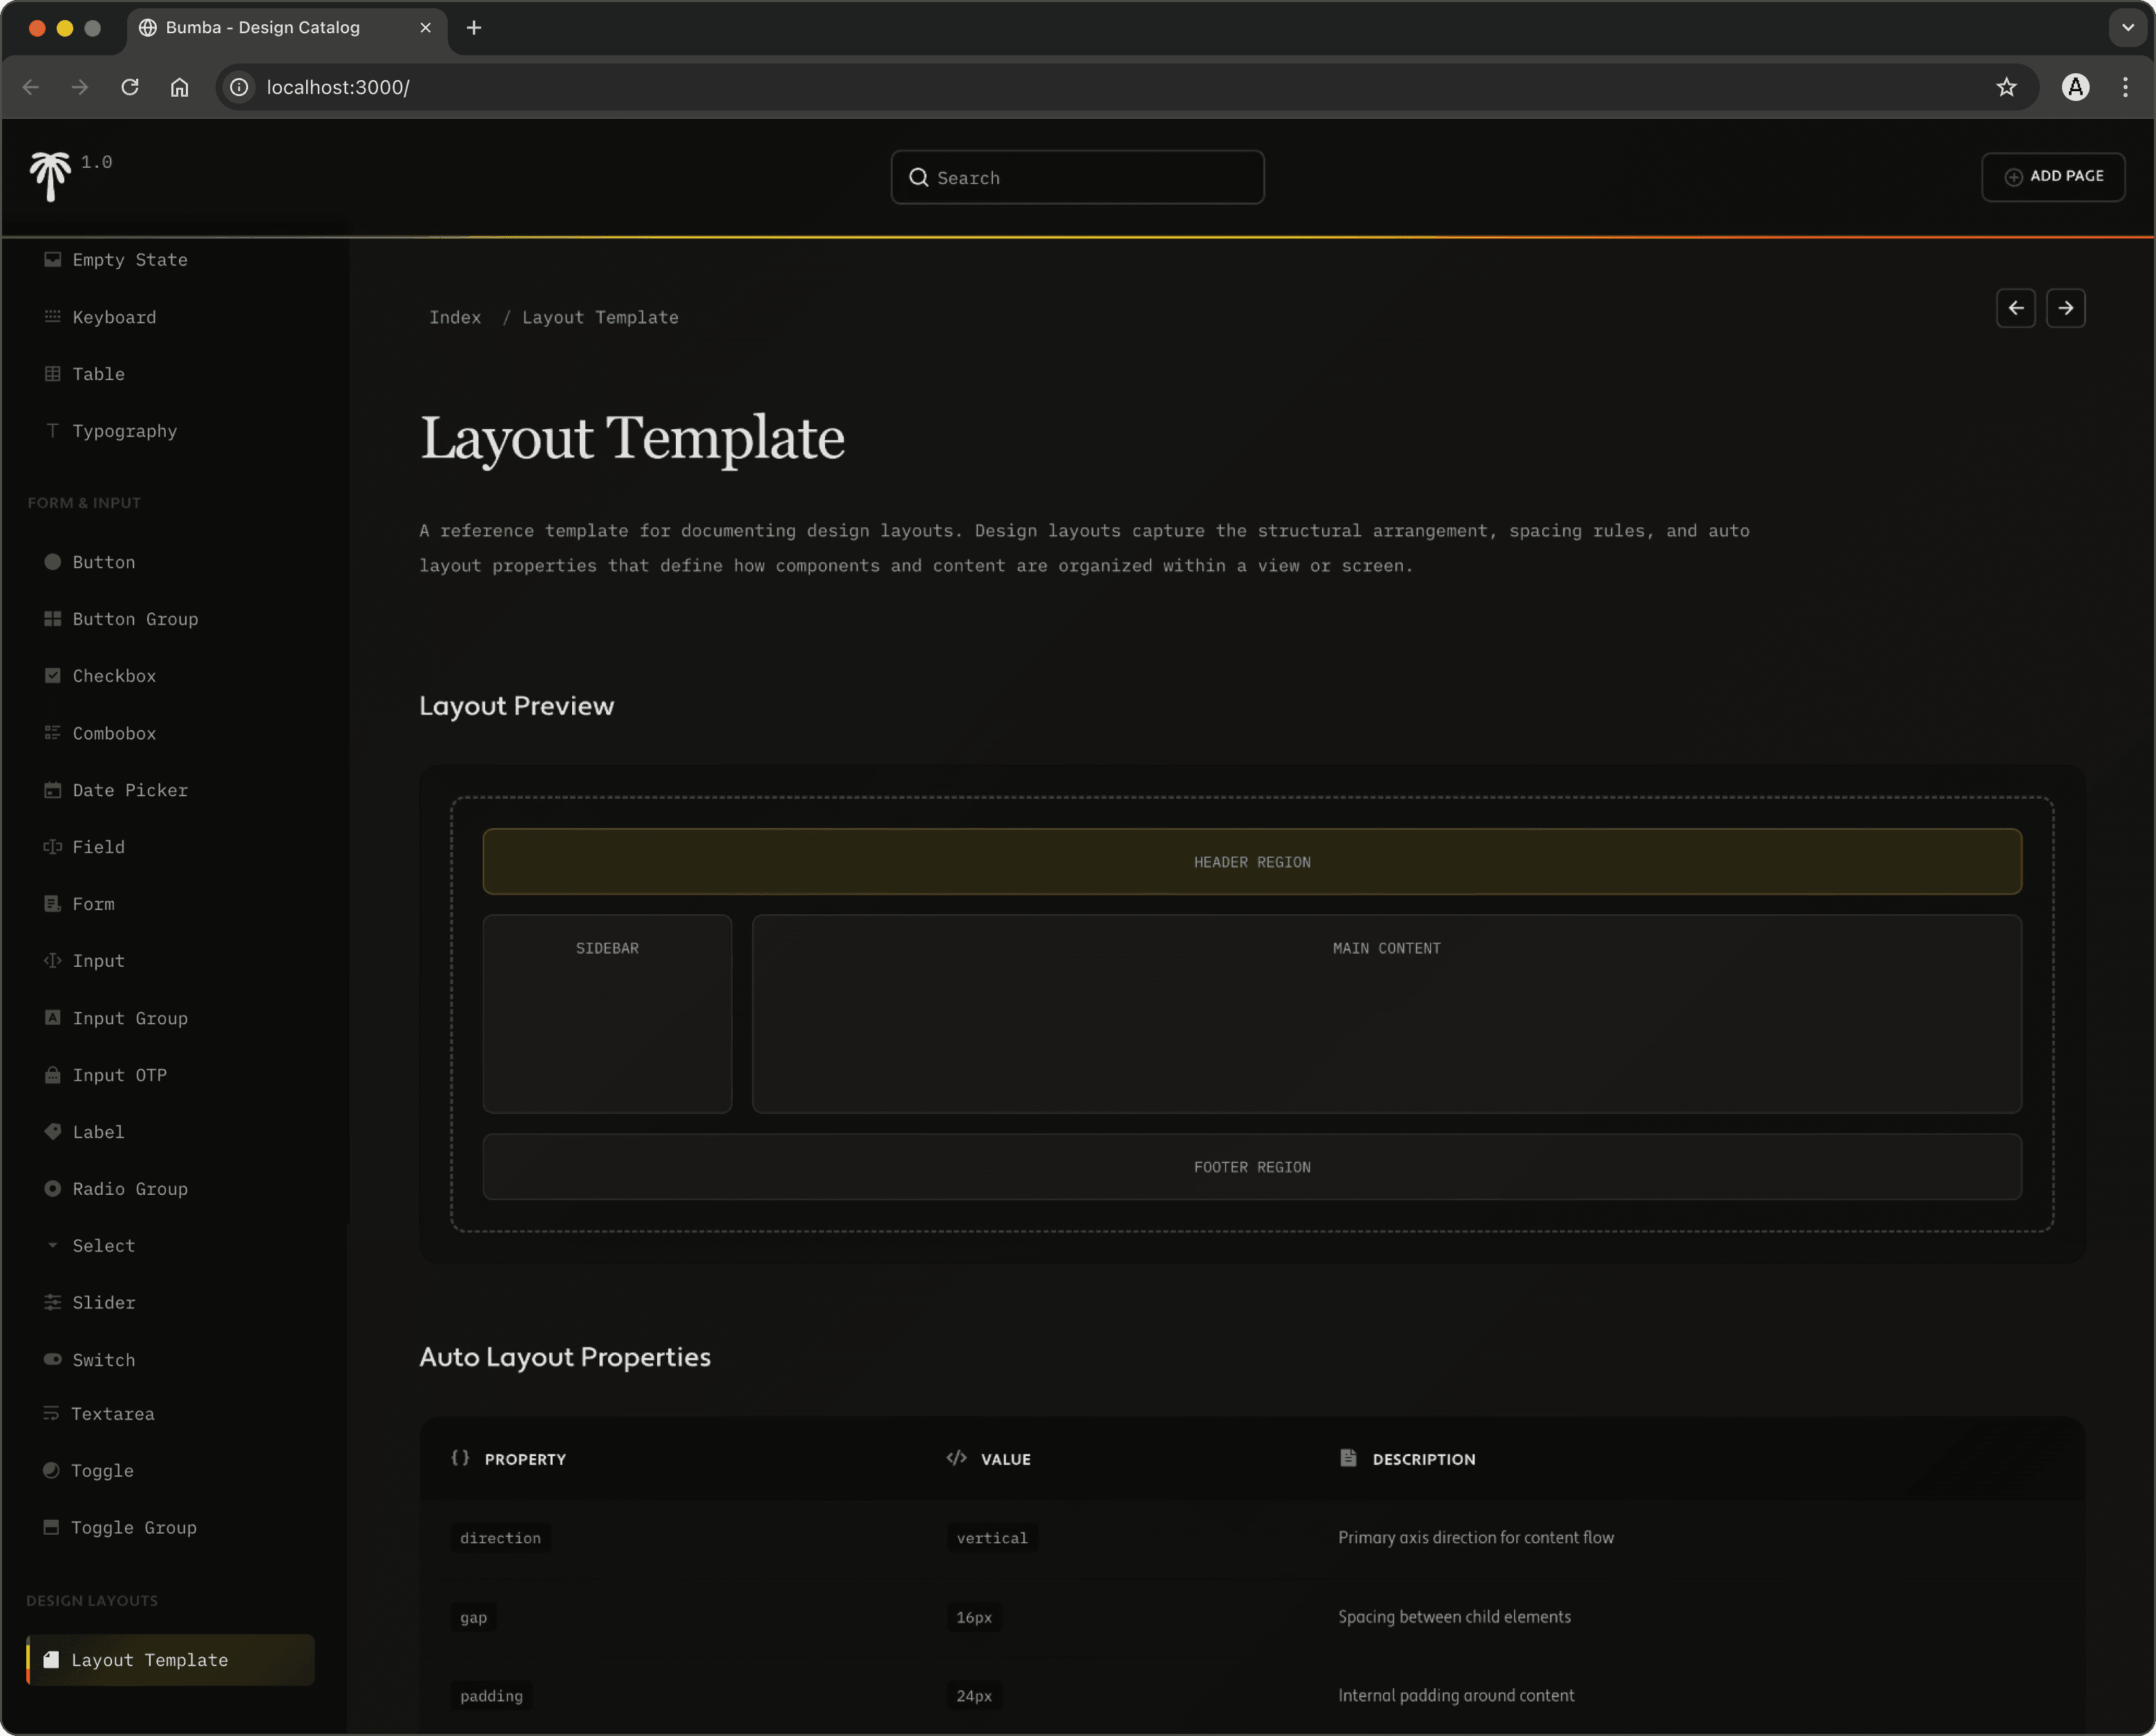
Task: Select the Bumba - Design Catalog tab
Action: (262, 27)
